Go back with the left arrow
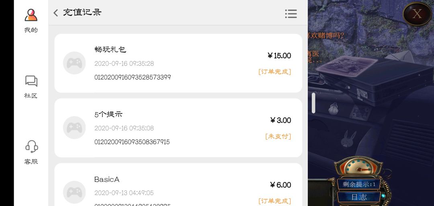Screen dimensions: 434x206 click(56, 13)
